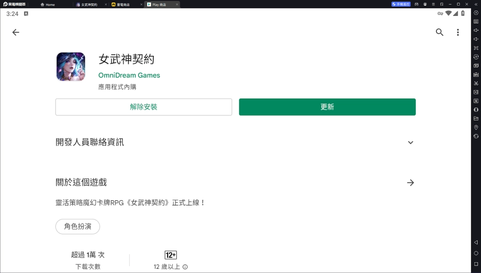Viewport: 481px width, 273px height.
Task: Tap the 女武神契約 app icon image
Action: point(70,67)
